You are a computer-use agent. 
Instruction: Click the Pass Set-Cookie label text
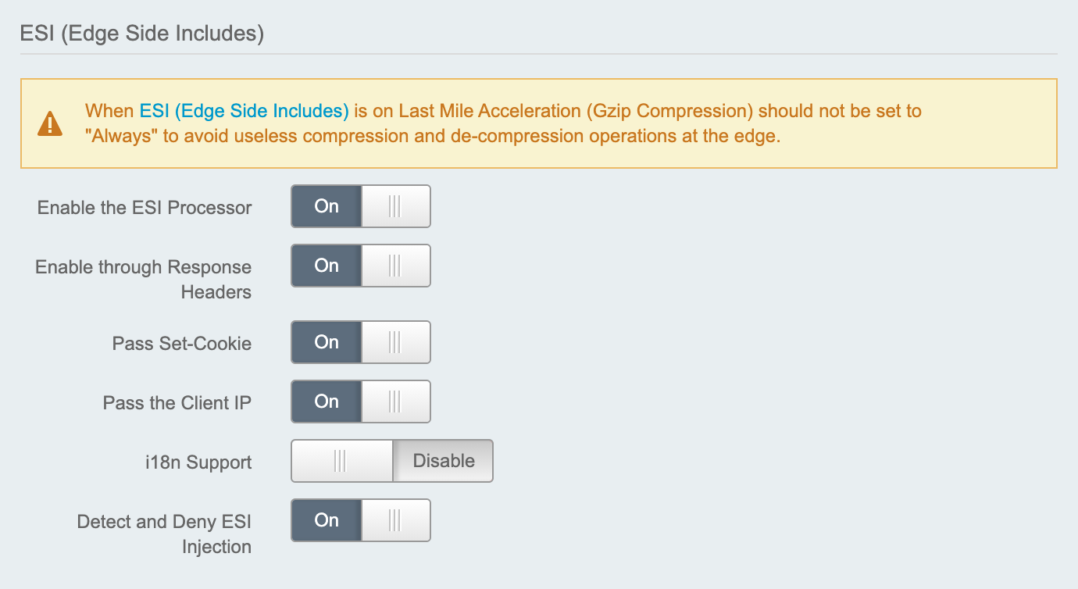pyautogui.click(x=182, y=344)
